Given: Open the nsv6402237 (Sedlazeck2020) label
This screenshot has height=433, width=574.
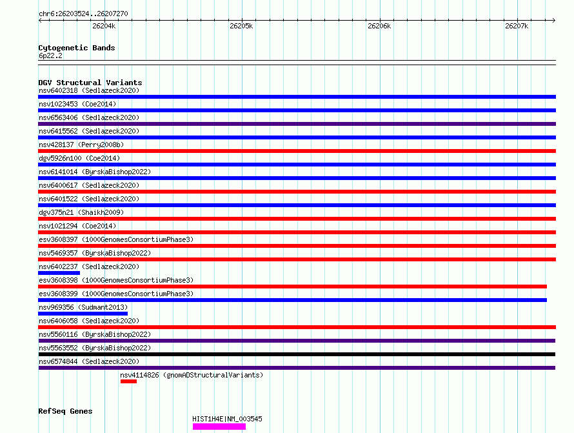Looking at the screenshot, I should point(89,267).
